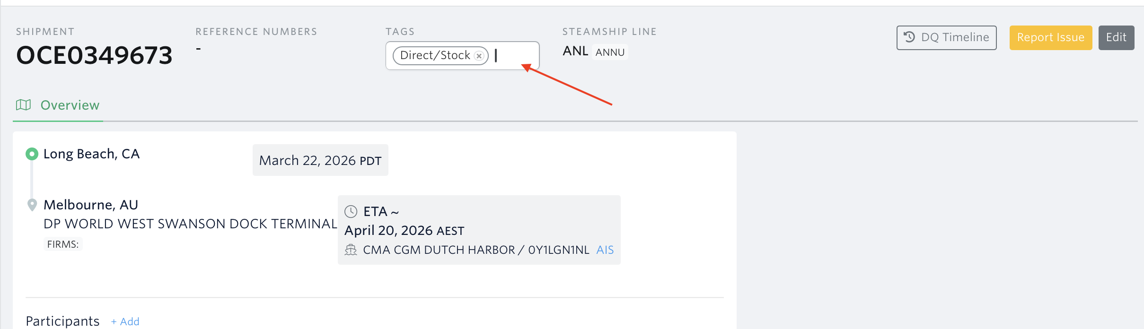
Task: Click the green Long Beach origin marker
Action: coord(32,154)
